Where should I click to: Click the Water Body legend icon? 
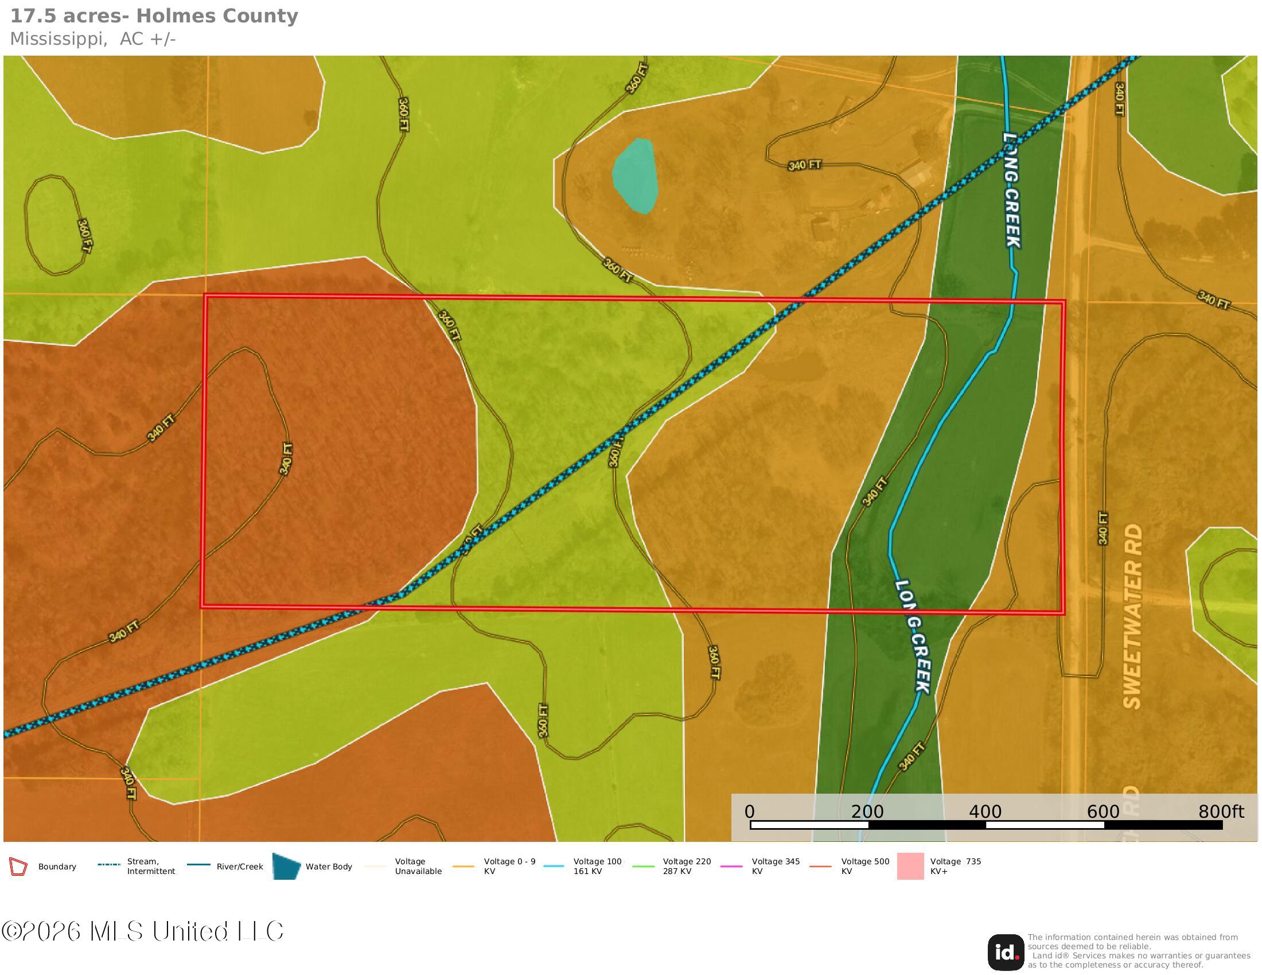click(x=287, y=867)
